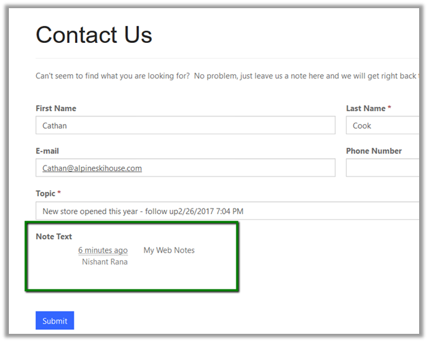Click the red asterisk beside Last Name
This screenshot has height=342, width=428.
coord(389,108)
